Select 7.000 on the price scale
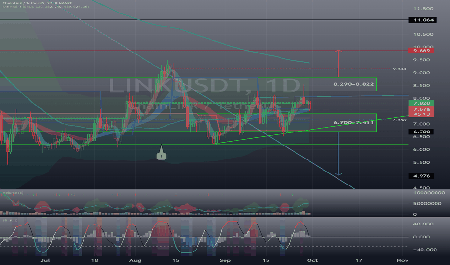This screenshot has width=450, height=265. coord(422,124)
